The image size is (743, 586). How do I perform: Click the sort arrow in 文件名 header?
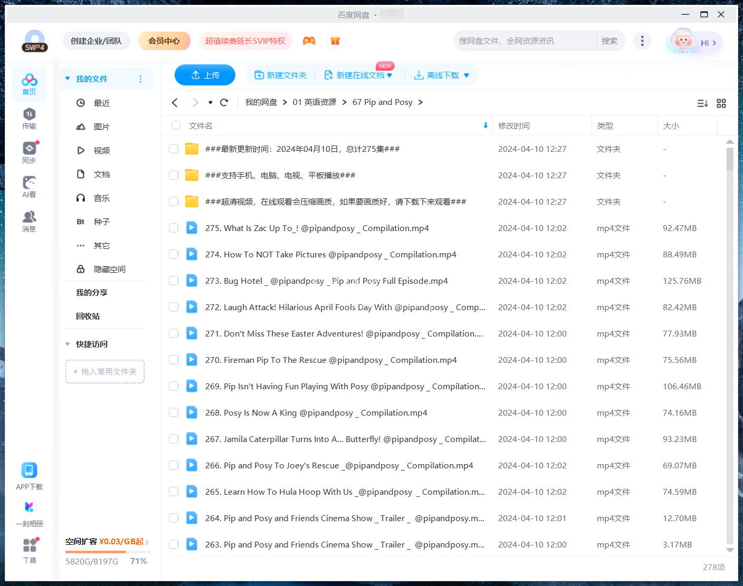point(485,126)
